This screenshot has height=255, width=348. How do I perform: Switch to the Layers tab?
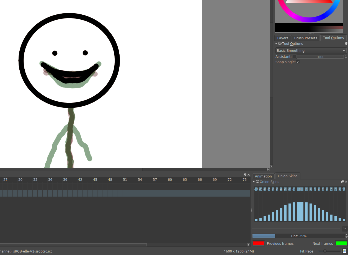(283, 38)
